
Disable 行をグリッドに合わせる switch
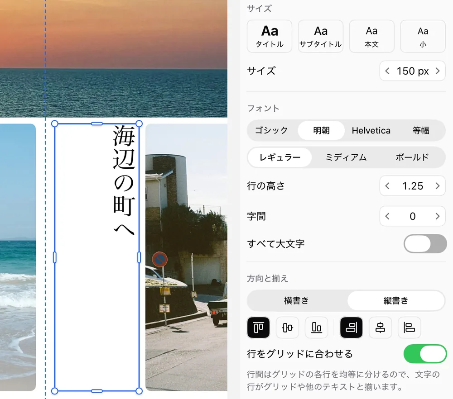pyautogui.click(x=425, y=354)
